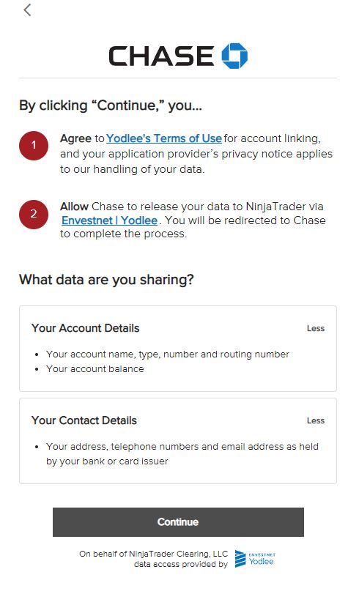Viewport: 359px width, 605px height.
Task: Click the 'Your account balance' bullet item
Action: tap(95, 369)
